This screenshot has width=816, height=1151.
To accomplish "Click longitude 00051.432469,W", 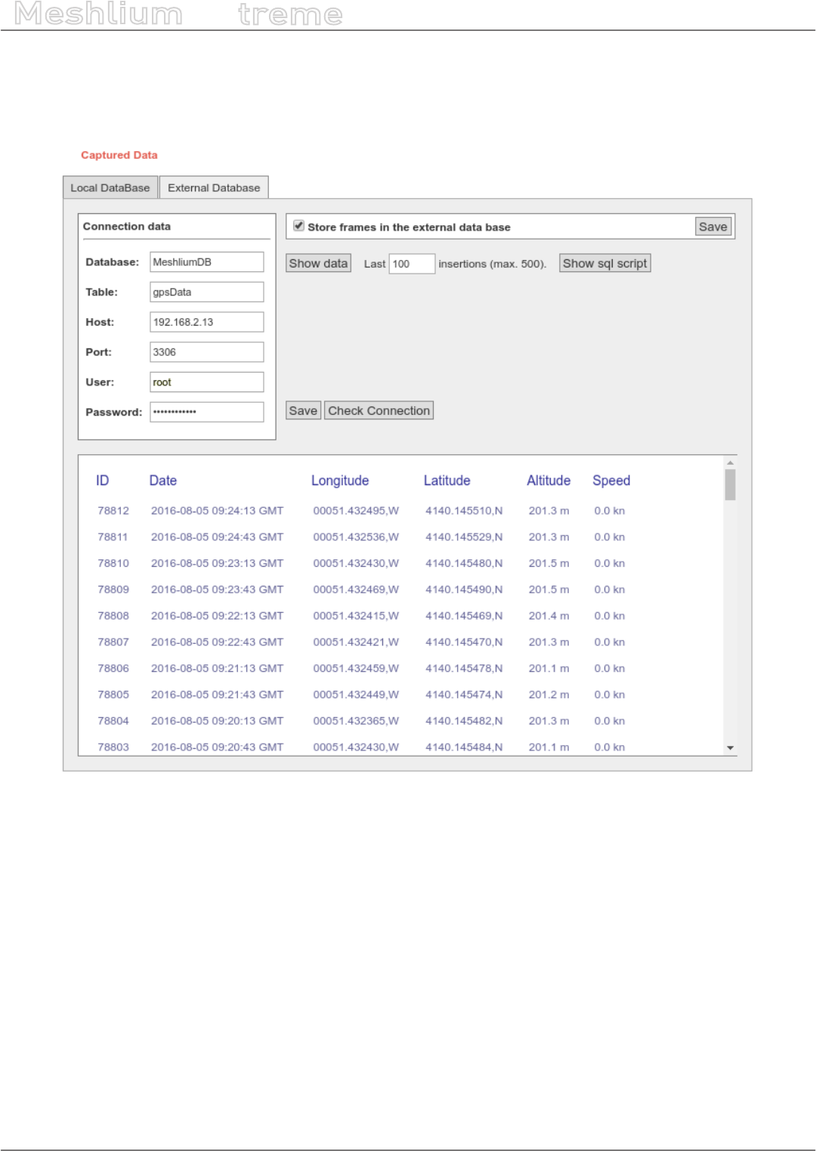I will tap(356, 589).
